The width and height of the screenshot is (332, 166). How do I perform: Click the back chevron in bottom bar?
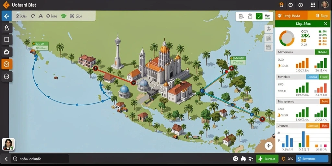point(6,159)
